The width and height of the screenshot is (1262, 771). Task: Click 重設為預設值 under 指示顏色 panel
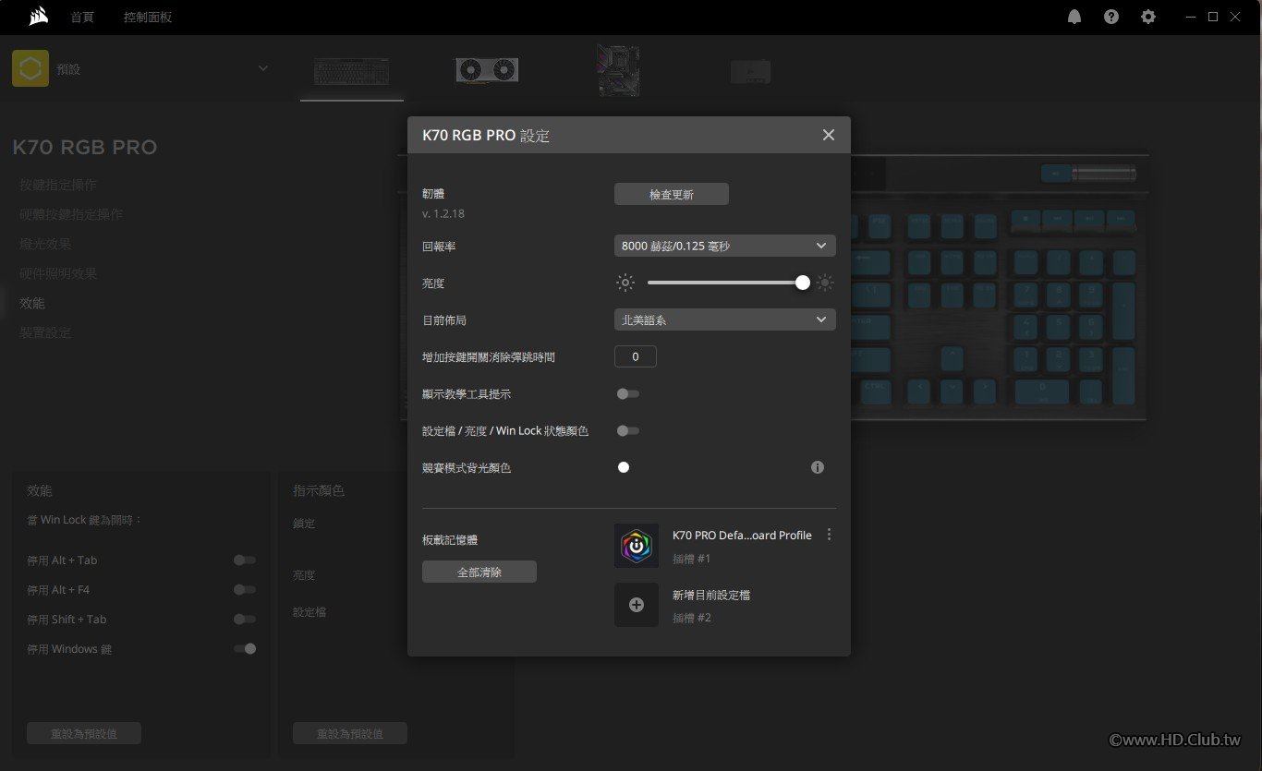click(x=350, y=733)
